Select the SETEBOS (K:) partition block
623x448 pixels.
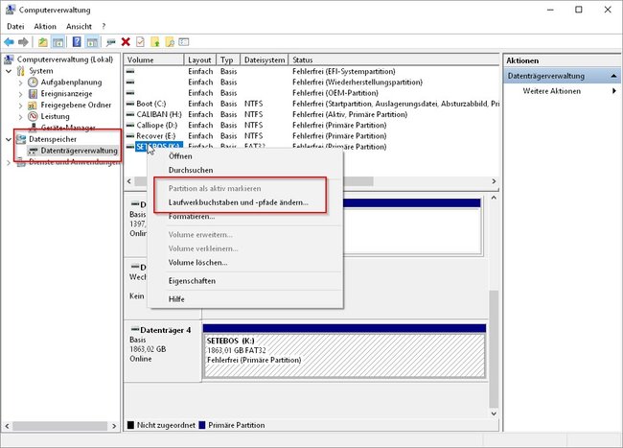pos(344,355)
